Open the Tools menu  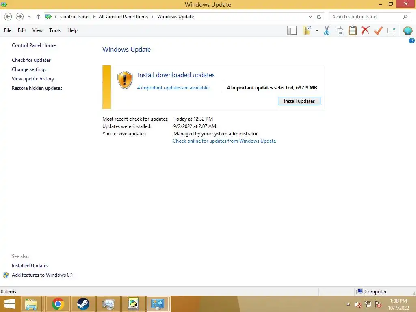(55, 30)
